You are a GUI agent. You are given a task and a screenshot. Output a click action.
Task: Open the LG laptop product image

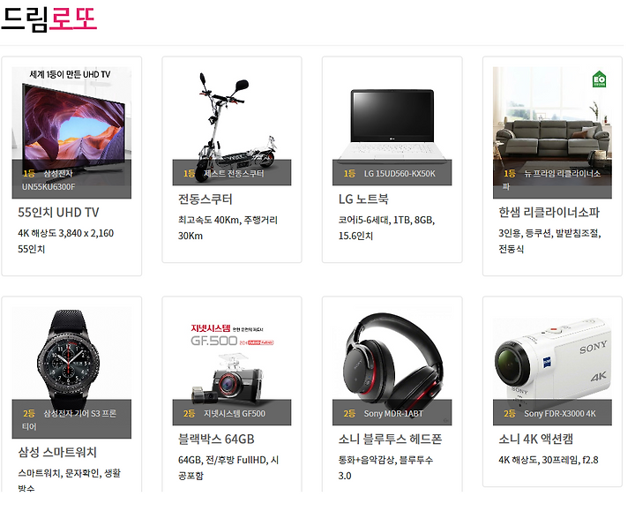[392, 126]
